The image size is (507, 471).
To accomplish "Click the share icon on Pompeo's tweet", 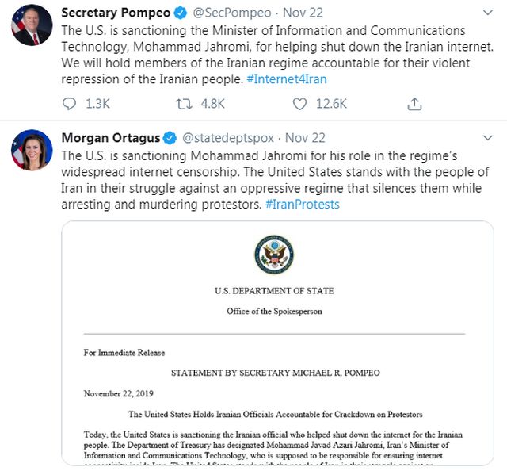I will pyautogui.click(x=414, y=104).
